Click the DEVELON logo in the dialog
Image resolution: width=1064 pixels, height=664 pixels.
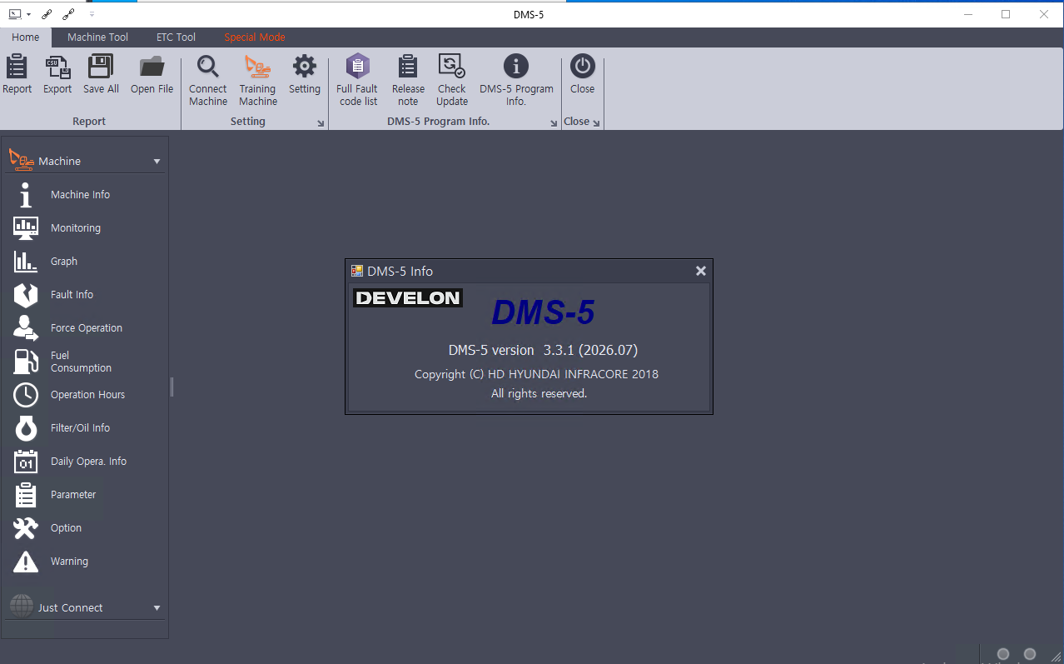coord(408,297)
